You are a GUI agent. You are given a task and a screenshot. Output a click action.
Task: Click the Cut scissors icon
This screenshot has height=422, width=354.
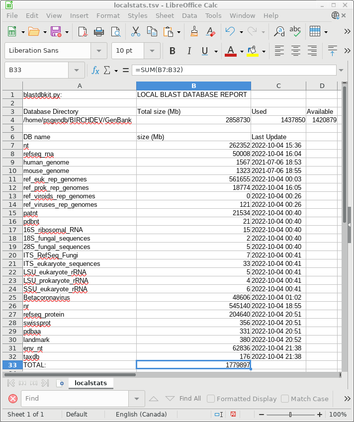pos(135,32)
